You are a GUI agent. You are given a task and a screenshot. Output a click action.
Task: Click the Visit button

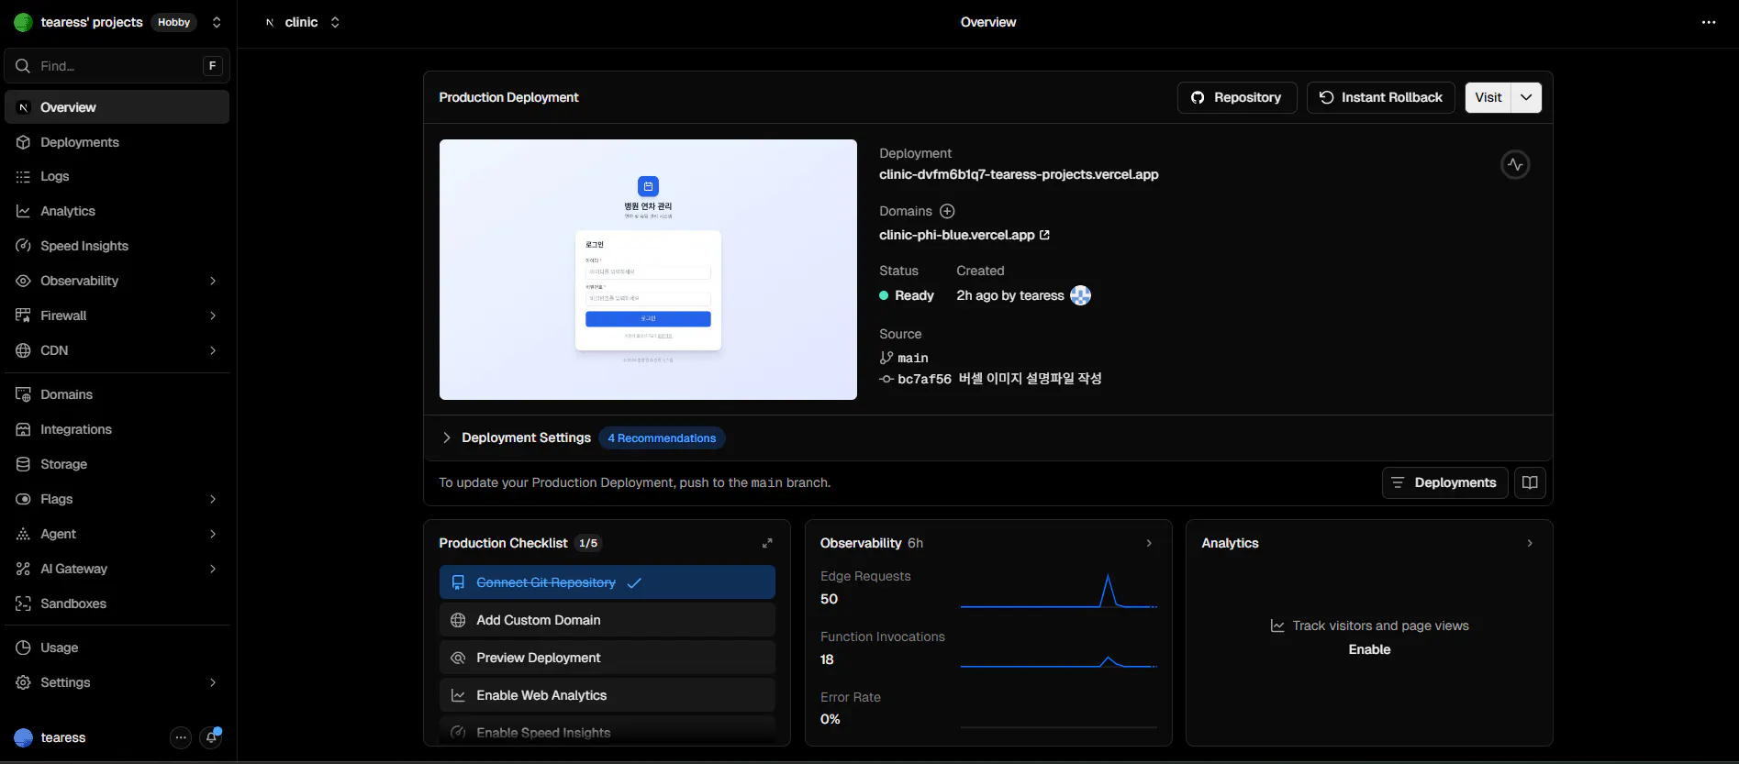1488,97
